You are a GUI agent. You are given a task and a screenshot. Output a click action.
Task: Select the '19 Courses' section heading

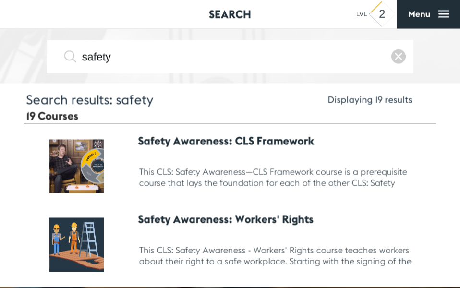(52, 116)
